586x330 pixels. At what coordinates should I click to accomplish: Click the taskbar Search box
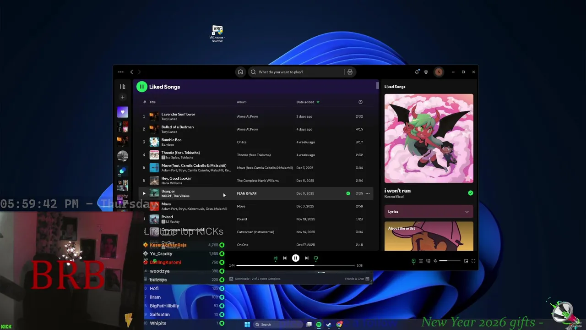(x=278, y=324)
